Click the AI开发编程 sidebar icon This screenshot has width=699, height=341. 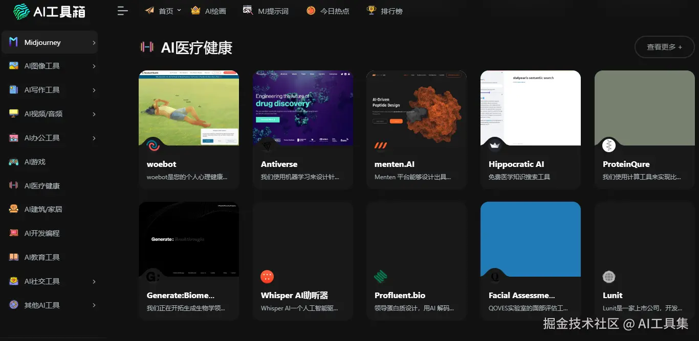coord(14,233)
